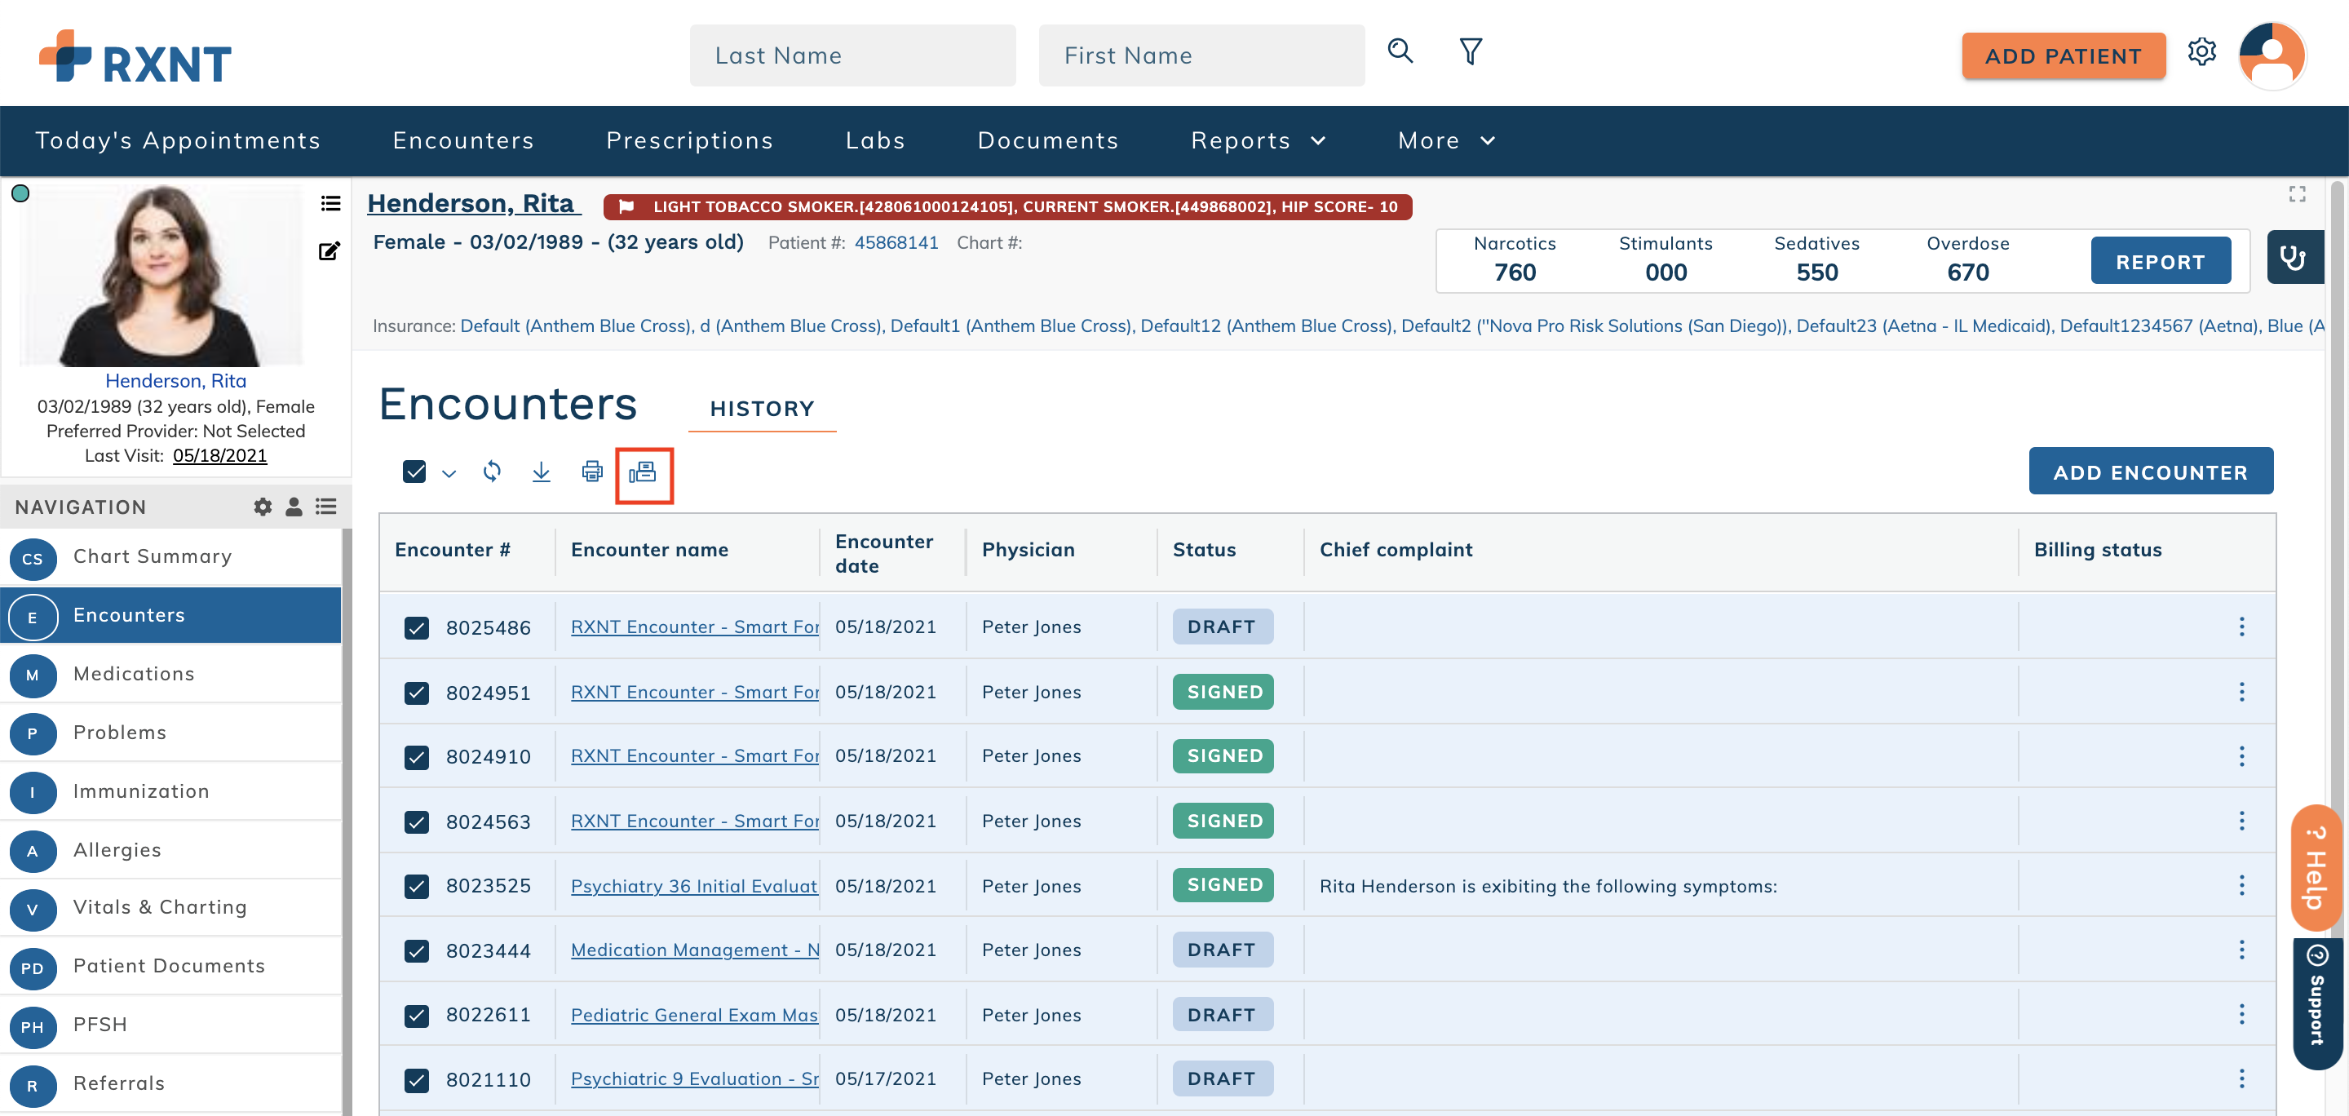Screen dimensions: 2349x1116
Task: Click the red patient alert flag icon
Action: coord(626,207)
